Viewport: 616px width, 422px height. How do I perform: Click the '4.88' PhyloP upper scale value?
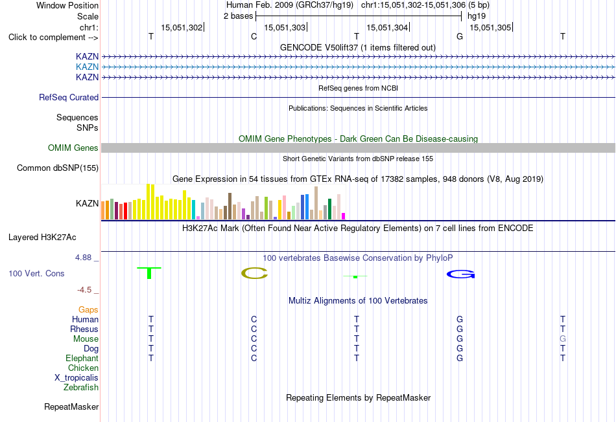coord(83,258)
